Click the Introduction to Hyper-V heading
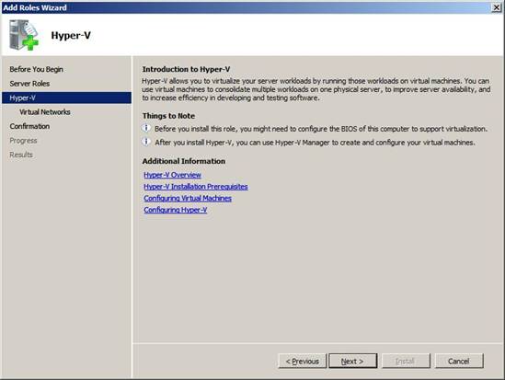Image resolution: width=505 pixels, height=380 pixels. 186,69
